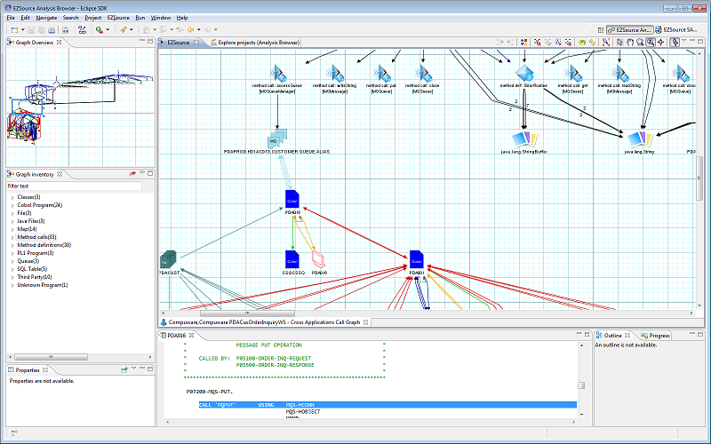The height and width of the screenshot is (444, 711).
Task: Select the hand pan tool in graph toolbar
Action: point(629,42)
